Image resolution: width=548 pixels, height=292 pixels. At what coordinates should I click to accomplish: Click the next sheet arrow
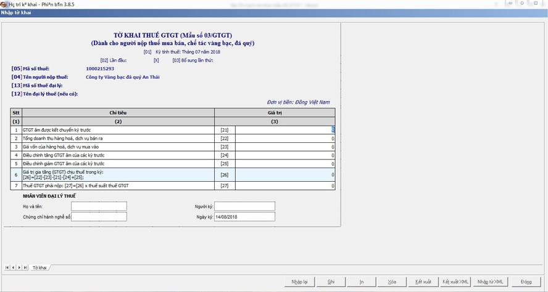pos(19,267)
